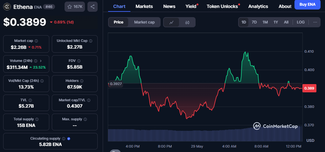This screenshot has height=152, width=325.
Task: Open the share icon button
Action: coord(93,7)
